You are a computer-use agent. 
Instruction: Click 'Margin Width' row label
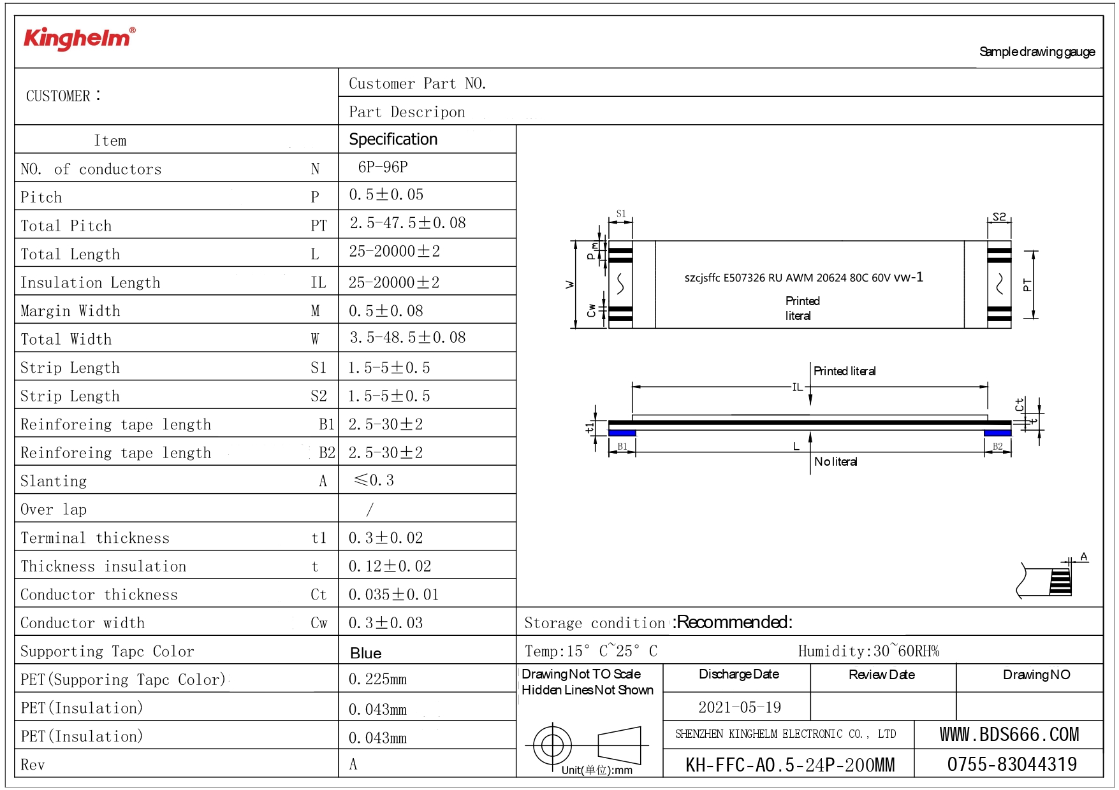coord(70,311)
